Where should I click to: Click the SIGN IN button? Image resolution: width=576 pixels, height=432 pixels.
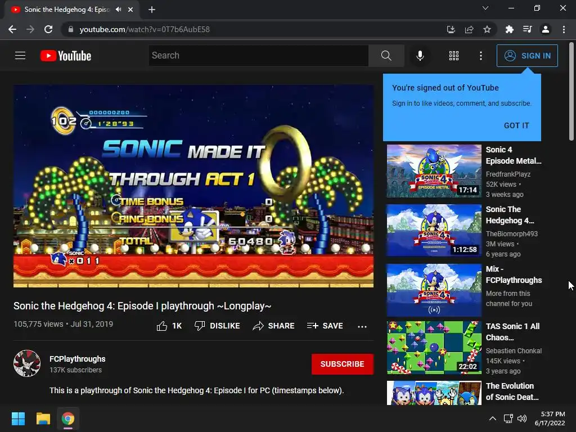(526, 56)
